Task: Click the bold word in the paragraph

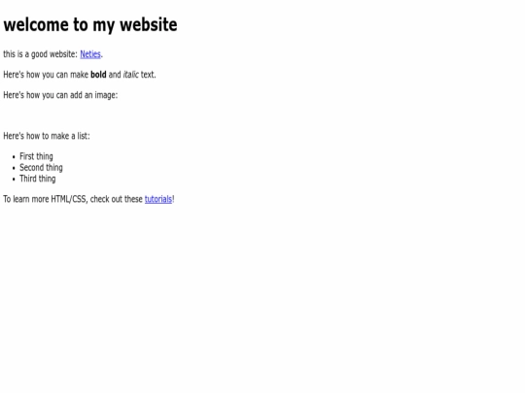Action: point(98,75)
